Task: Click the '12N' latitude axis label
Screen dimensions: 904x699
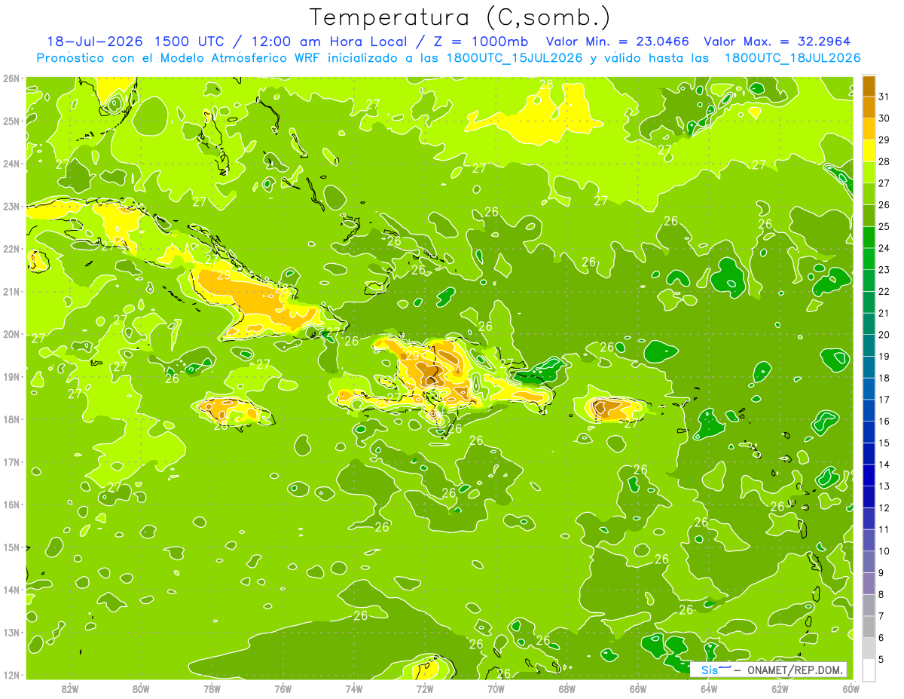Action: click(11, 675)
